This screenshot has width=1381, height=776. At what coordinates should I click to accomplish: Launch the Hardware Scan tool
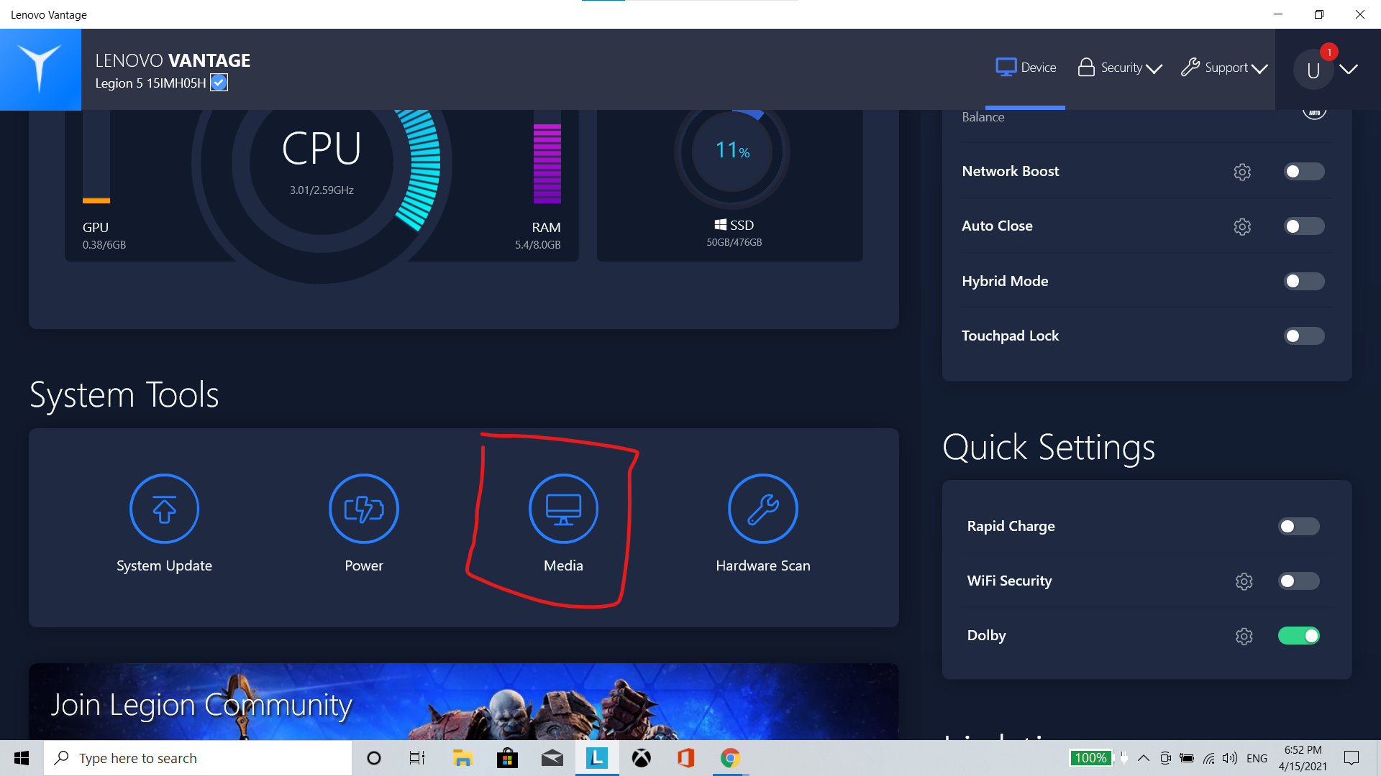click(x=763, y=524)
